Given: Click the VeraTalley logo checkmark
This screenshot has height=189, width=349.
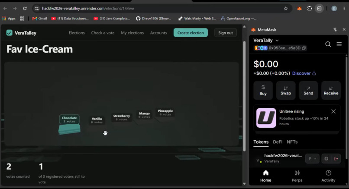Looking at the screenshot, I should tap(10, 33).
